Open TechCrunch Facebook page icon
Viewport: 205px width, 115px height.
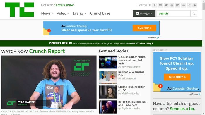[x=155, y=5]
